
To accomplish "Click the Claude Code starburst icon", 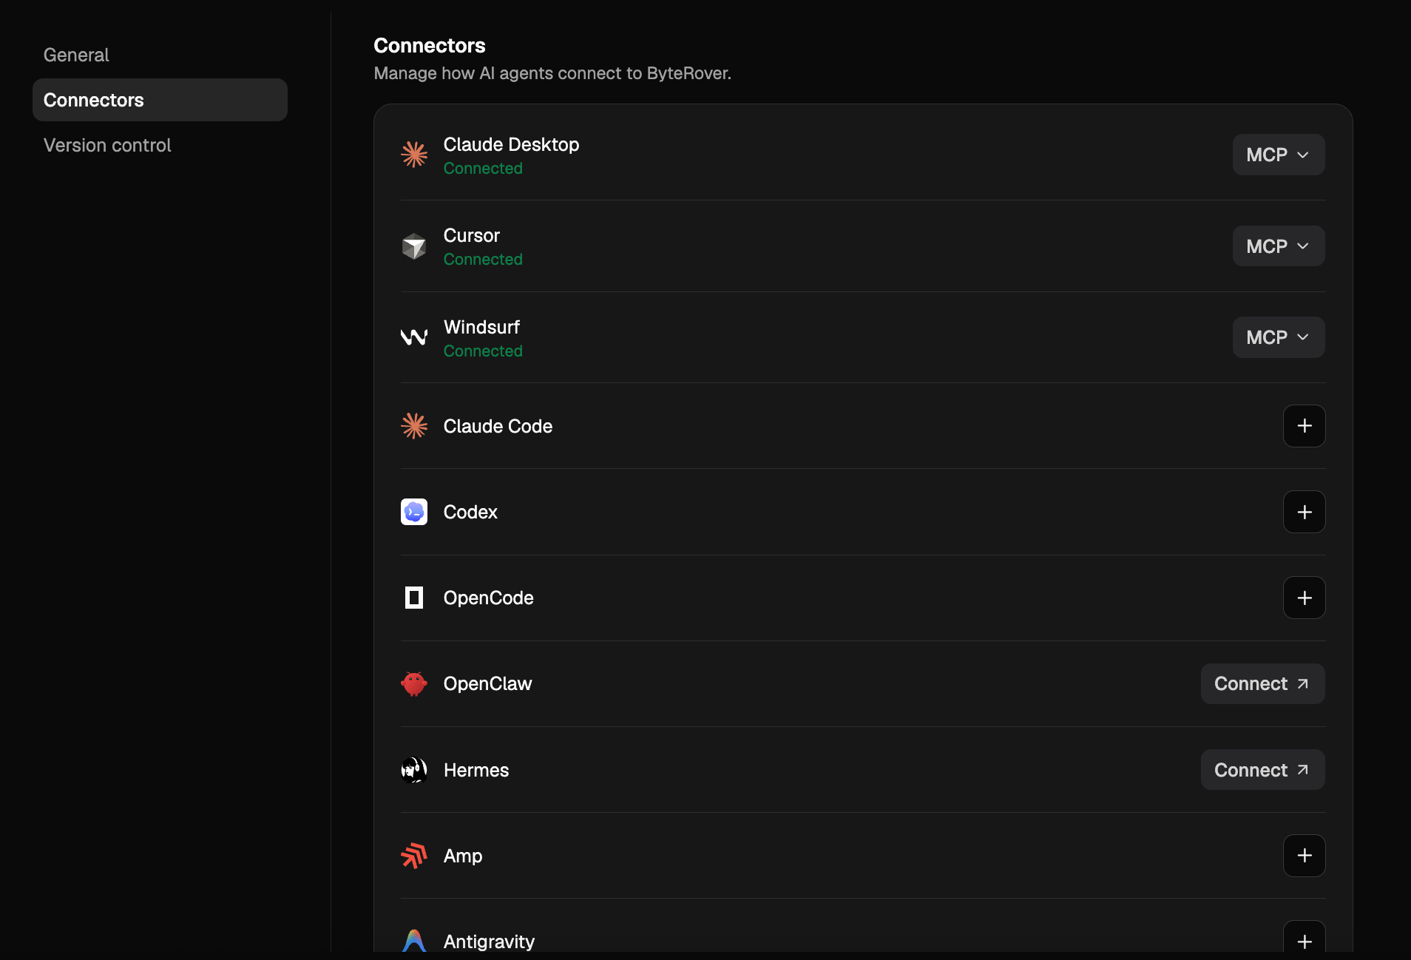I will click(x=414, y=426).
